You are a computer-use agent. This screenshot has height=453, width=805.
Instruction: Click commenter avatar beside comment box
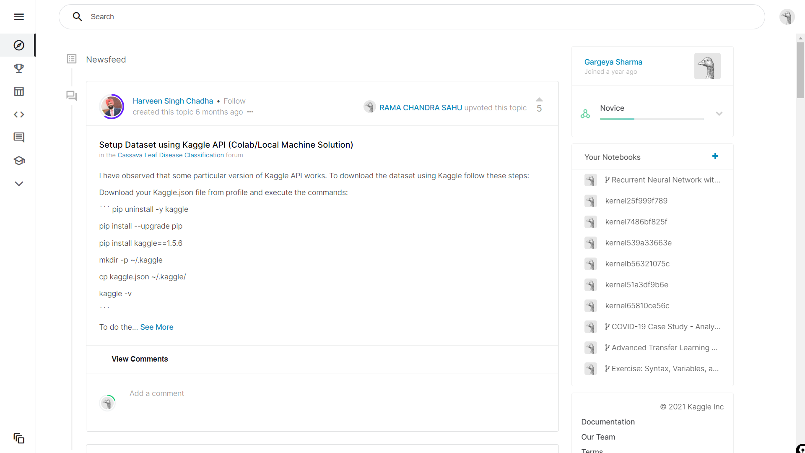[108, 403]
